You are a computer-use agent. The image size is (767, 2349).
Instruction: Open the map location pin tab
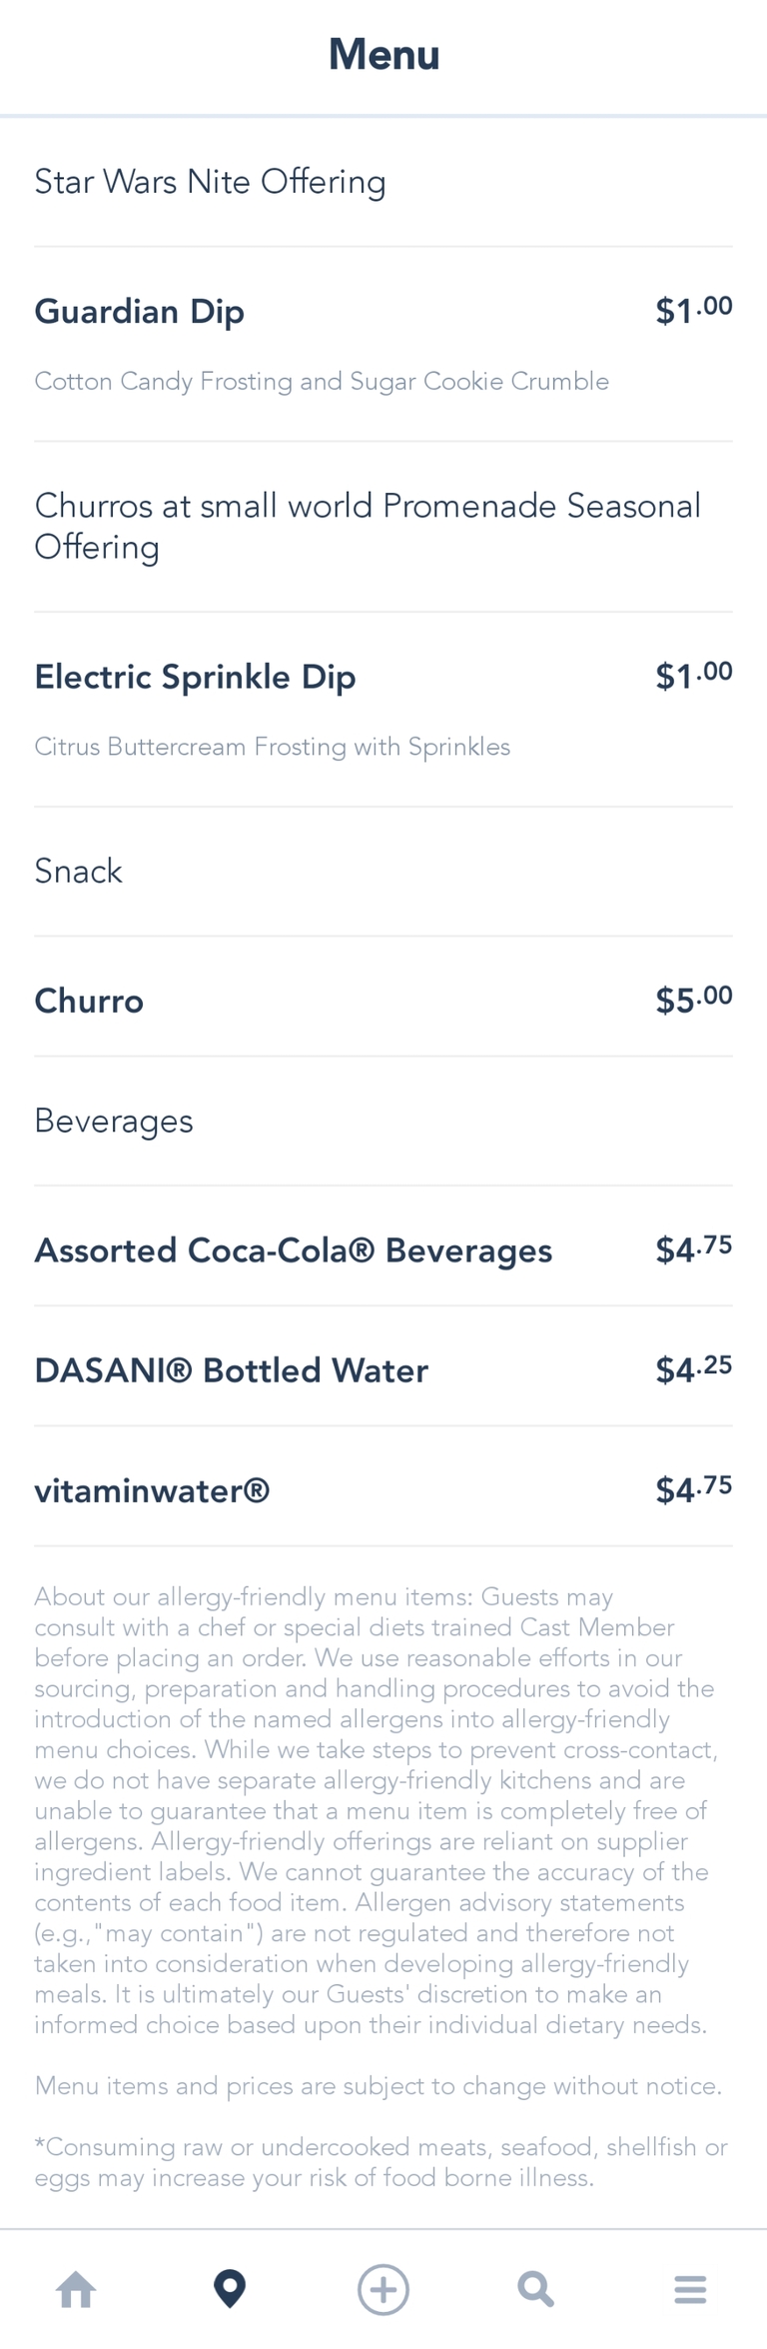[x=230, y=2288]
